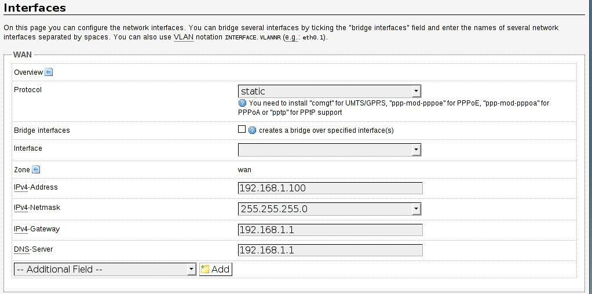The width and height of the screenshot is (592, 294).
Task: Click the Zone label text
Action: pyautogui.click(x=21, y=170)
